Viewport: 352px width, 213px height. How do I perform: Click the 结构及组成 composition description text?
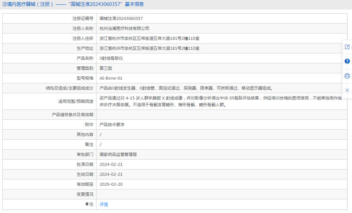(187, 88)
